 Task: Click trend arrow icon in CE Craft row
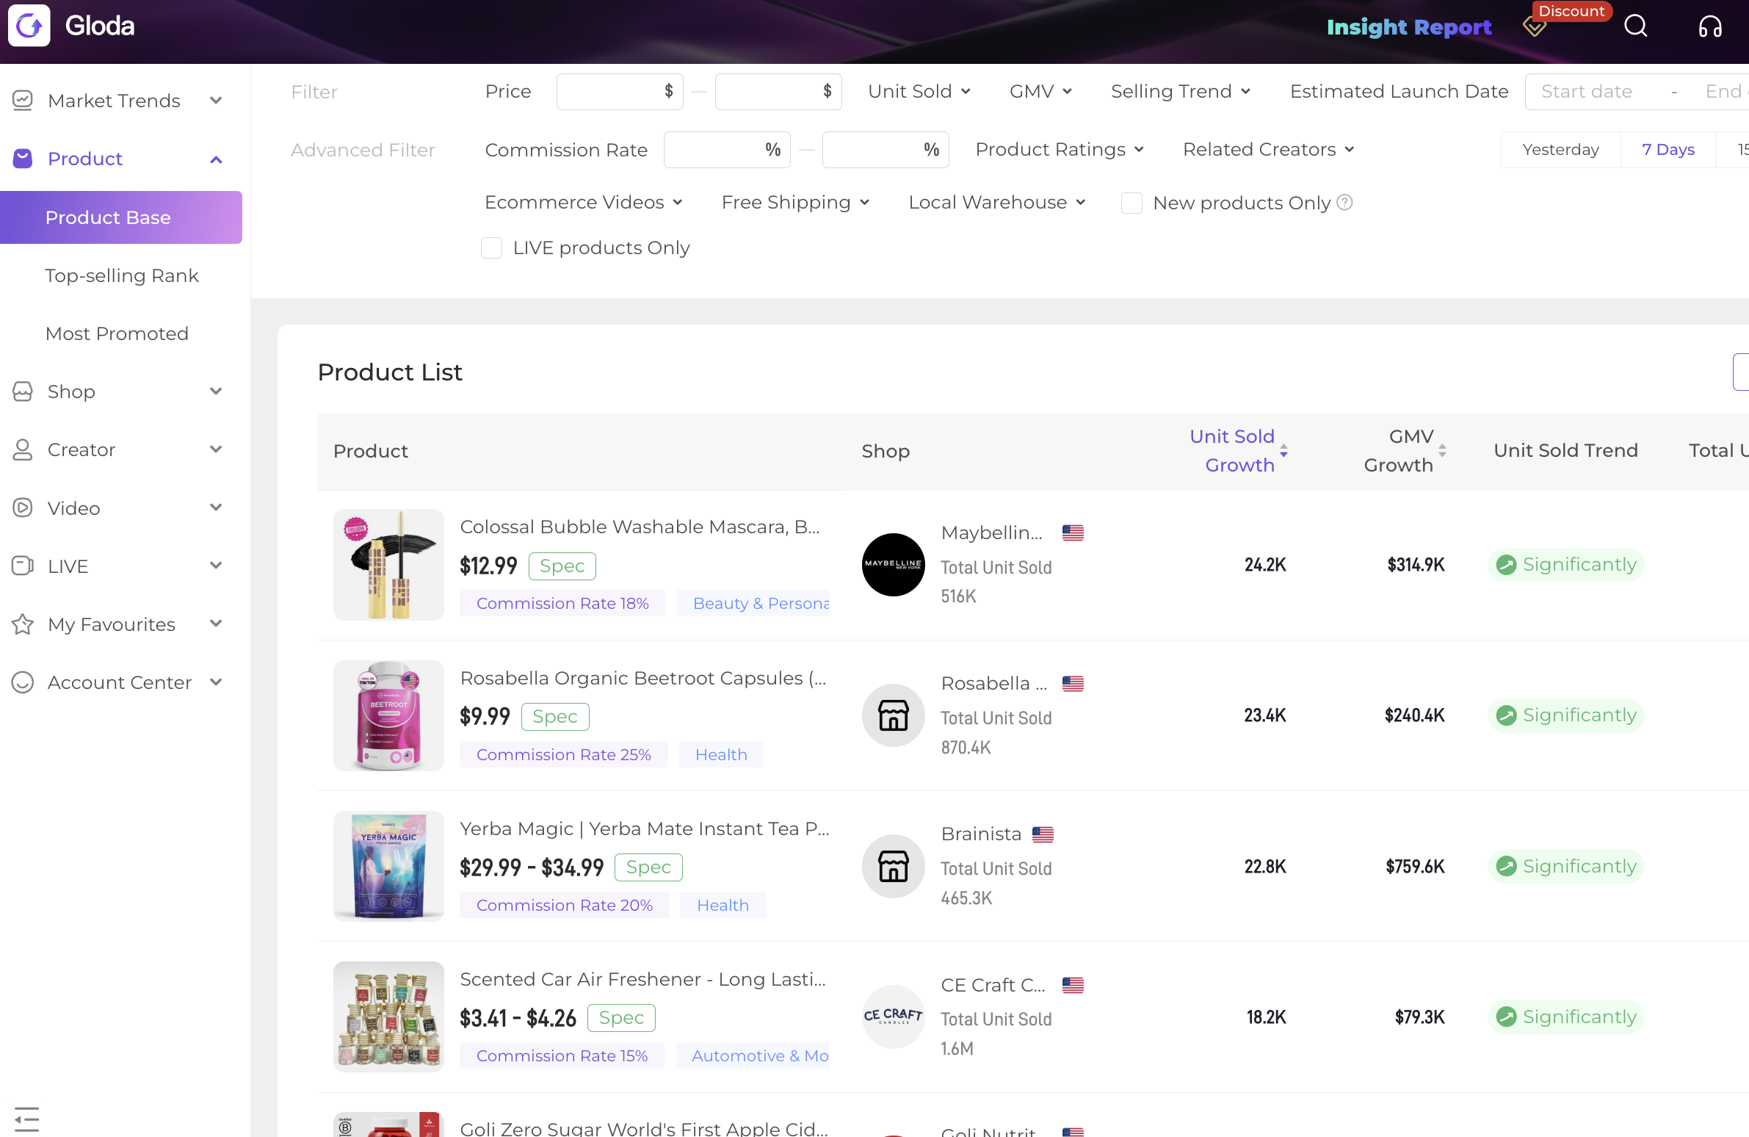click(1506, 1017)
